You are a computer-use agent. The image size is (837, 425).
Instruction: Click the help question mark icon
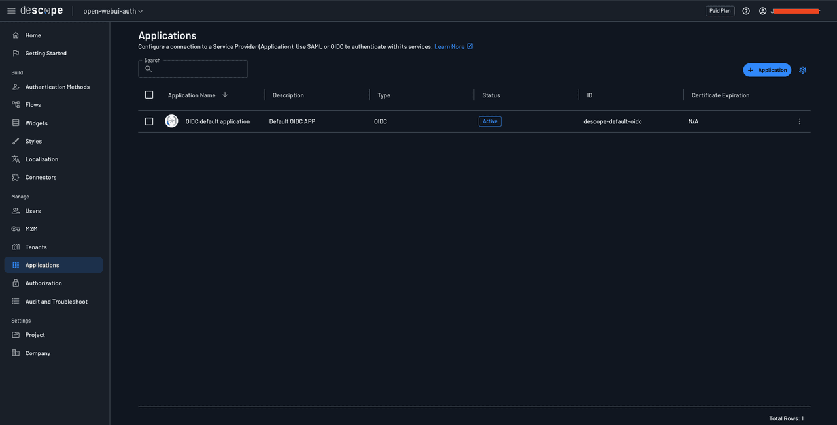point(746,11)
